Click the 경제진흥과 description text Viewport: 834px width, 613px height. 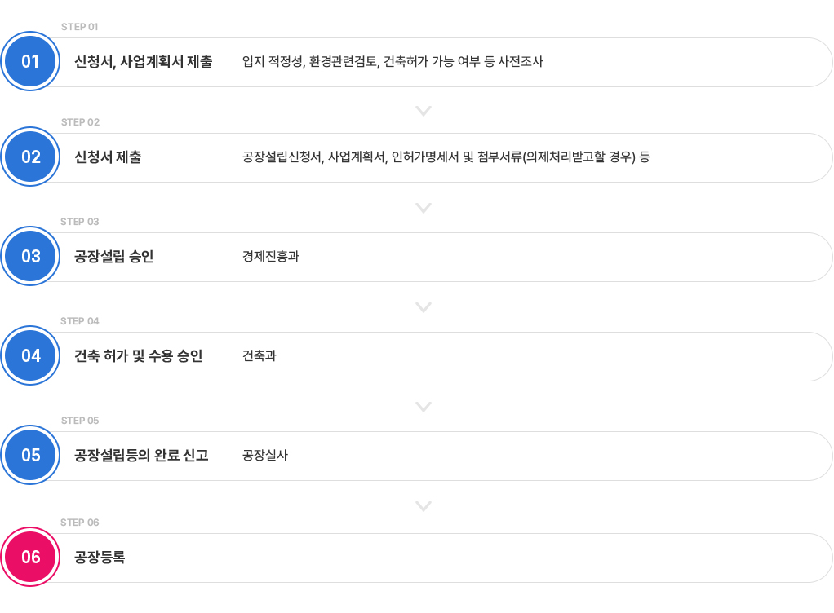[x=271, y=257]
